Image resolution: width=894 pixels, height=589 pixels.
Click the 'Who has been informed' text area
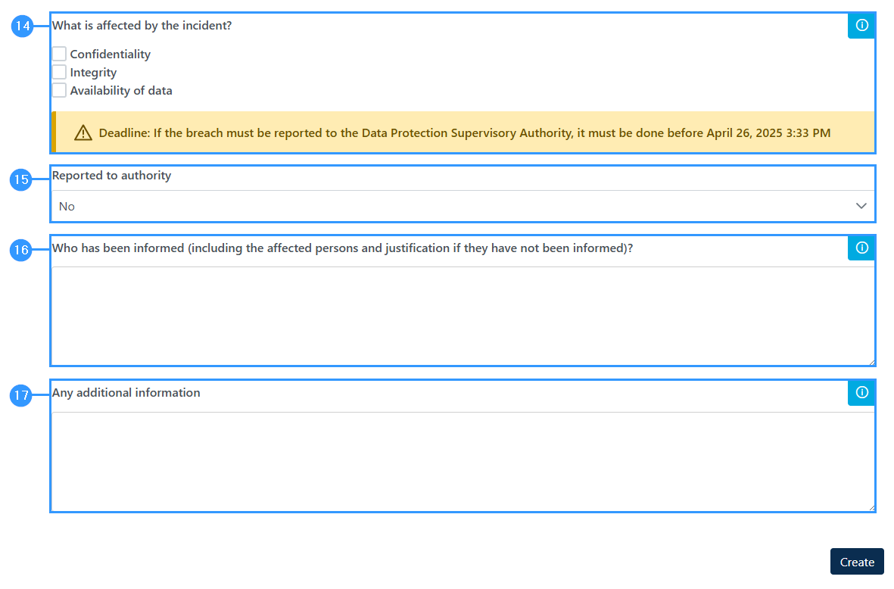pyautogui.click(x=463, y=316)
